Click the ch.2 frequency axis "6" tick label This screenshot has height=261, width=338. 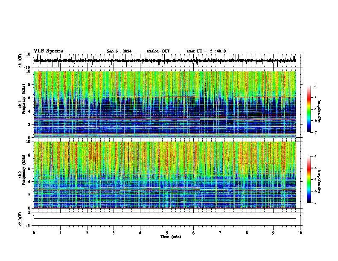pos(30,168)
